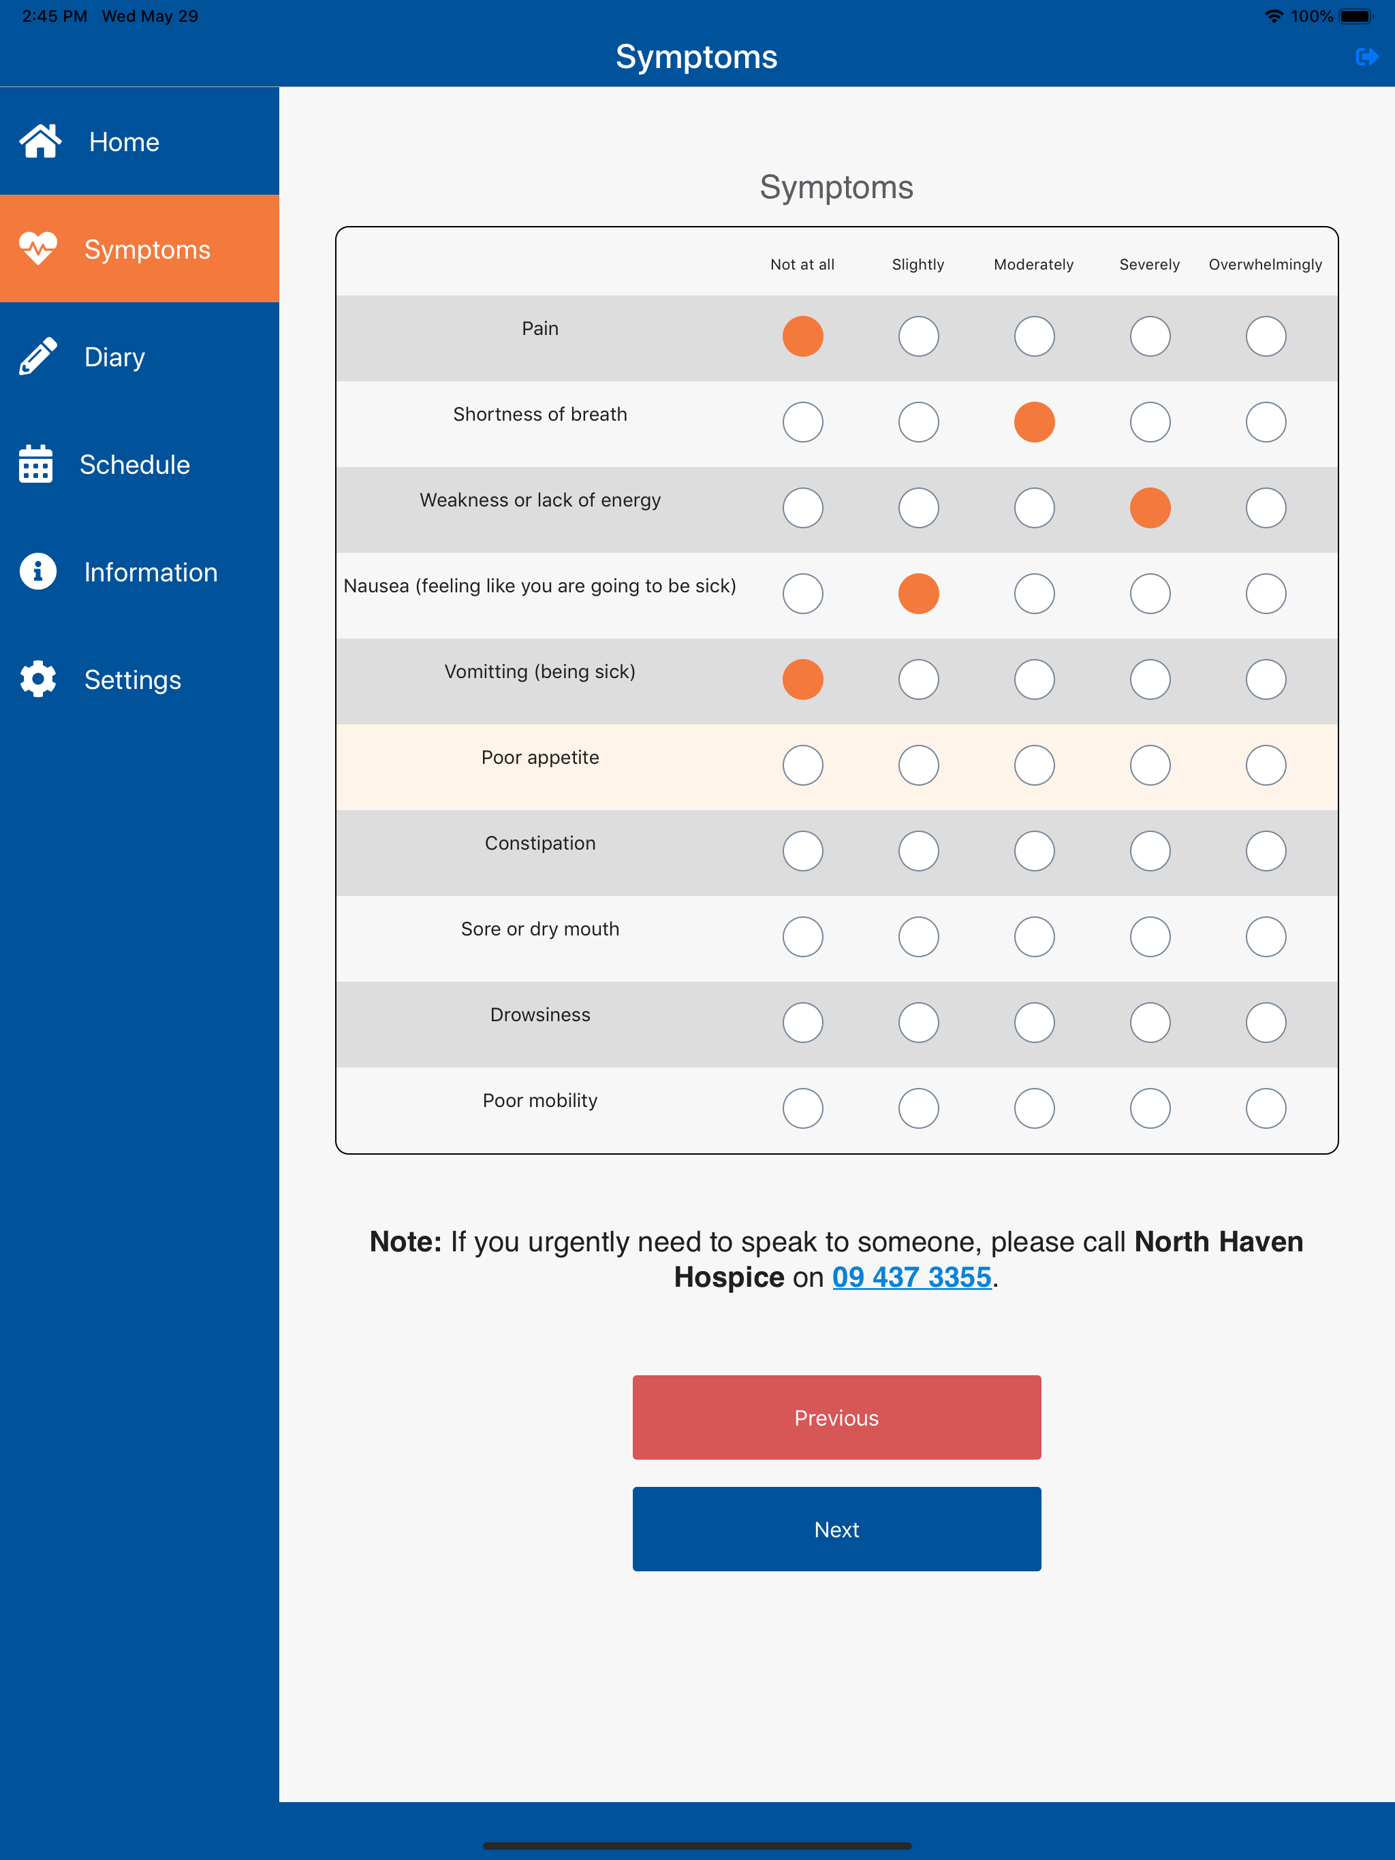Tap the WiFi status icon
The height and width of the screenshot is (1860, 1395).
click(1274, 16)
